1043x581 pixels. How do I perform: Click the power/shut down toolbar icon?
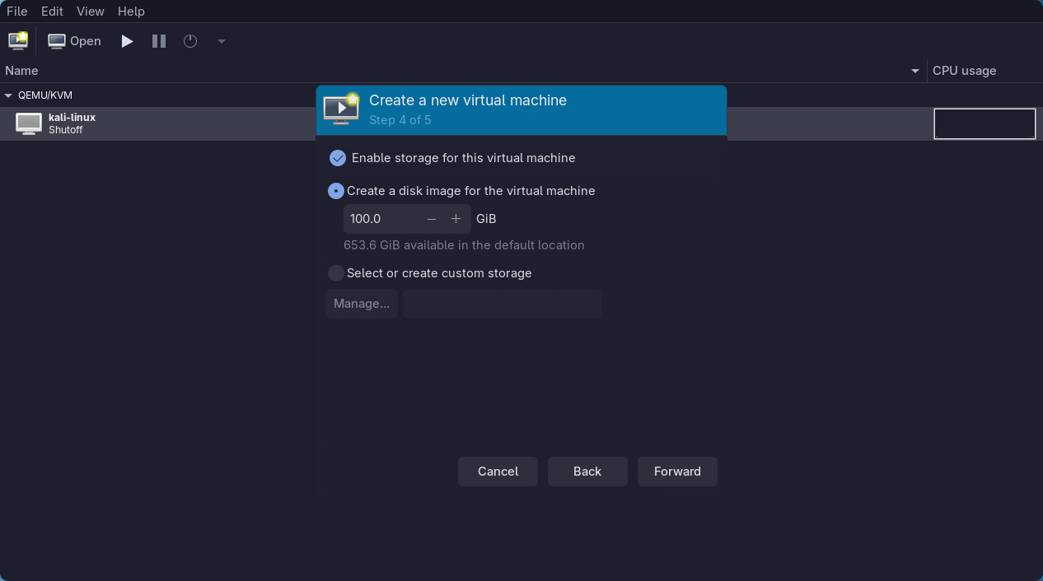189,40
